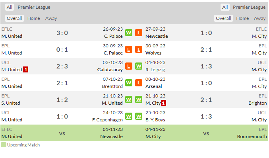Open upcoming M. City vs Bournemouth match
The width and height of the screenshot is (269, 158).
(206, 133)
